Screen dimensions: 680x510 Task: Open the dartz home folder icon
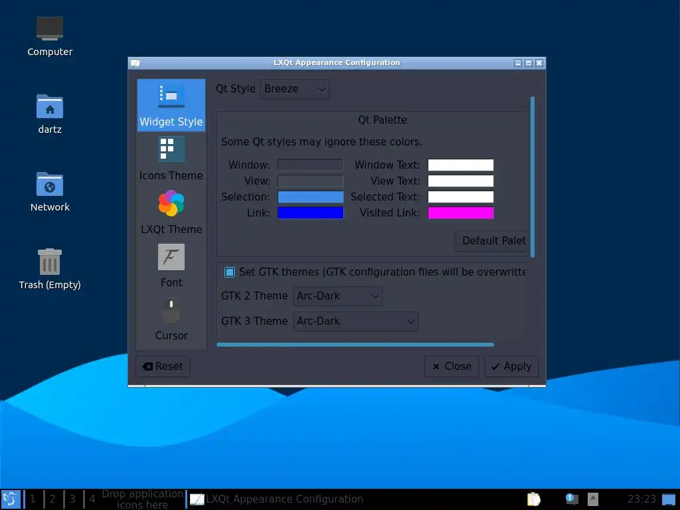[50, 114]
